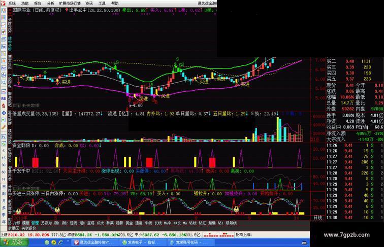Click 另存为 in indicator bar

46,223
